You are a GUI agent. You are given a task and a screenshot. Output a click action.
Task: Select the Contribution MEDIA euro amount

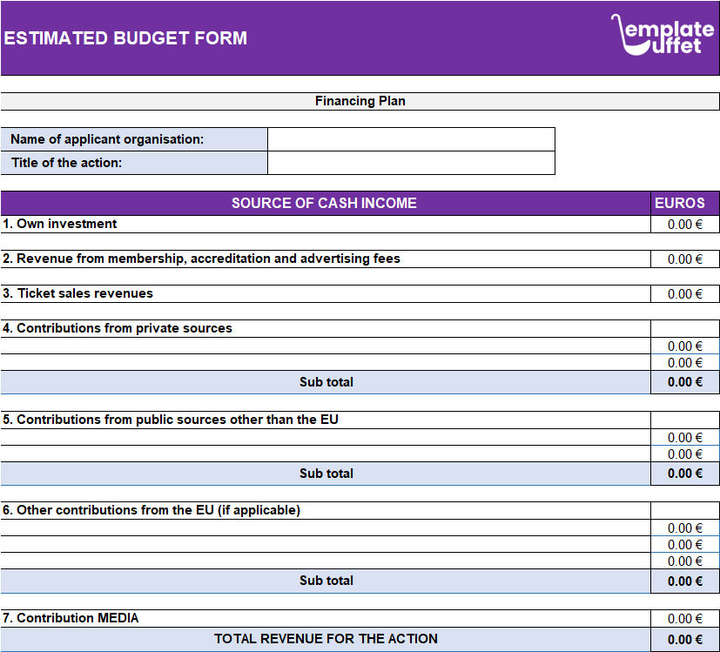tap(684, 619)
